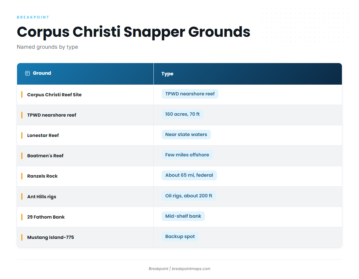
Task: Click the Ranzels Rock ground name
Action: coord(42,176)
